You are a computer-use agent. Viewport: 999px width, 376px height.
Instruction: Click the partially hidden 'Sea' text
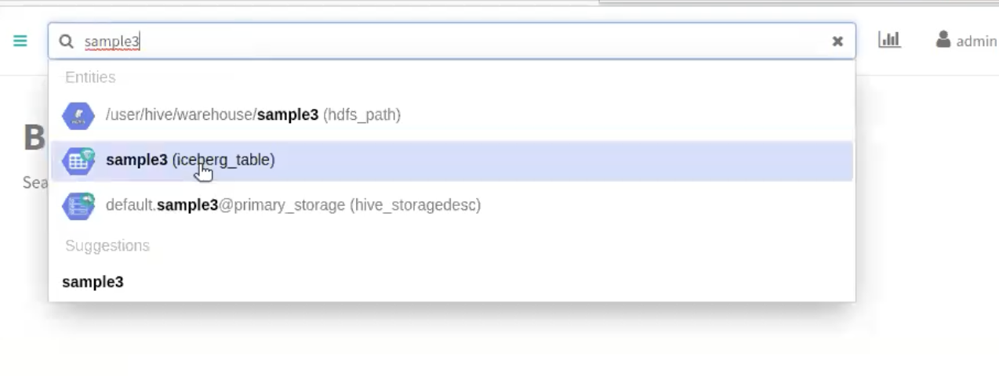point(35,183)
